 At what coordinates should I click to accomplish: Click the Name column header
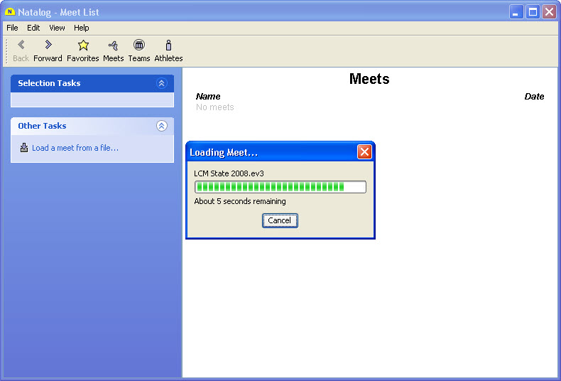208,97
